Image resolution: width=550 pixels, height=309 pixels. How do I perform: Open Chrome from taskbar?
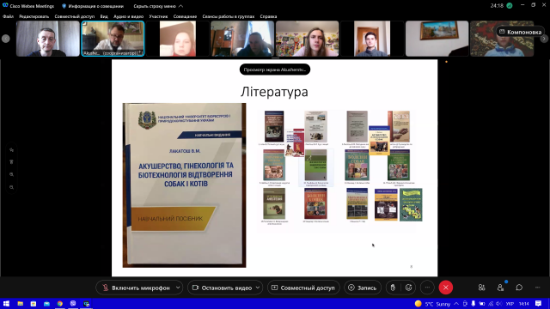click(x=60, y=303)
